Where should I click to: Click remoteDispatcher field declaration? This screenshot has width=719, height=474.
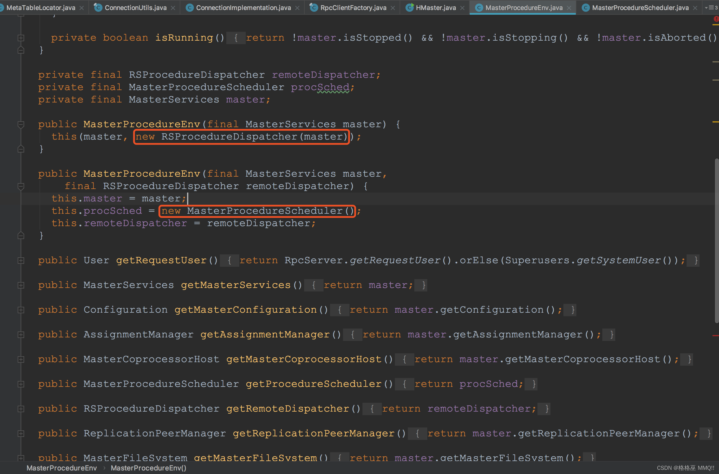(323, 75)
